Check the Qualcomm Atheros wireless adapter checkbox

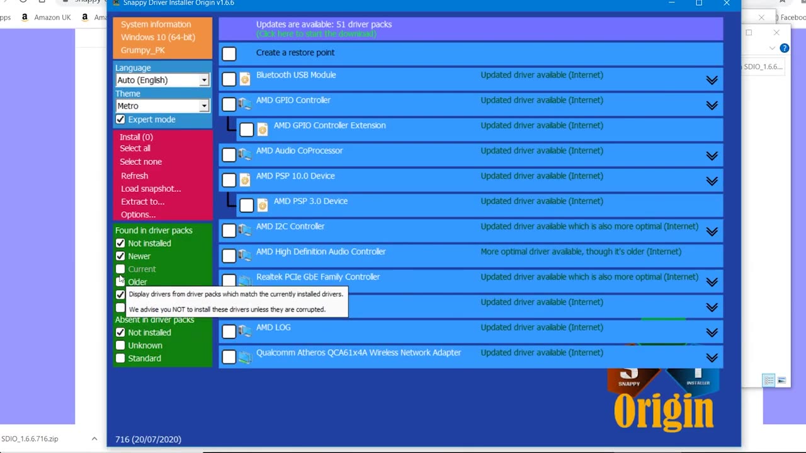(x=229, y=357)
